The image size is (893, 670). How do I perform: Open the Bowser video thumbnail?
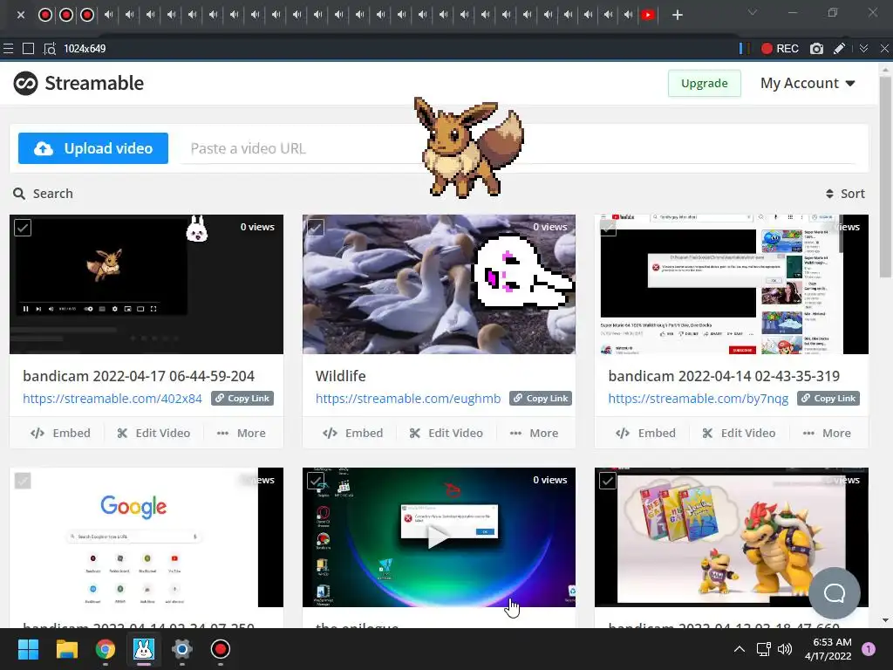click(x=732, y=537)
